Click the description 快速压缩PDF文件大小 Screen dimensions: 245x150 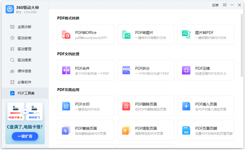(211, 73)
